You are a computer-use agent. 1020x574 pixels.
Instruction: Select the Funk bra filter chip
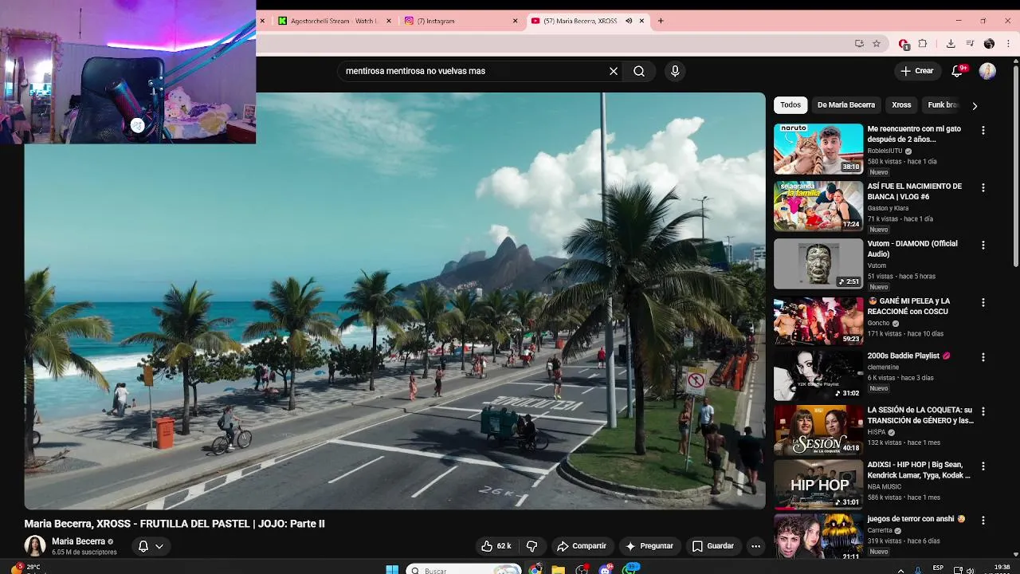[943, 104]
